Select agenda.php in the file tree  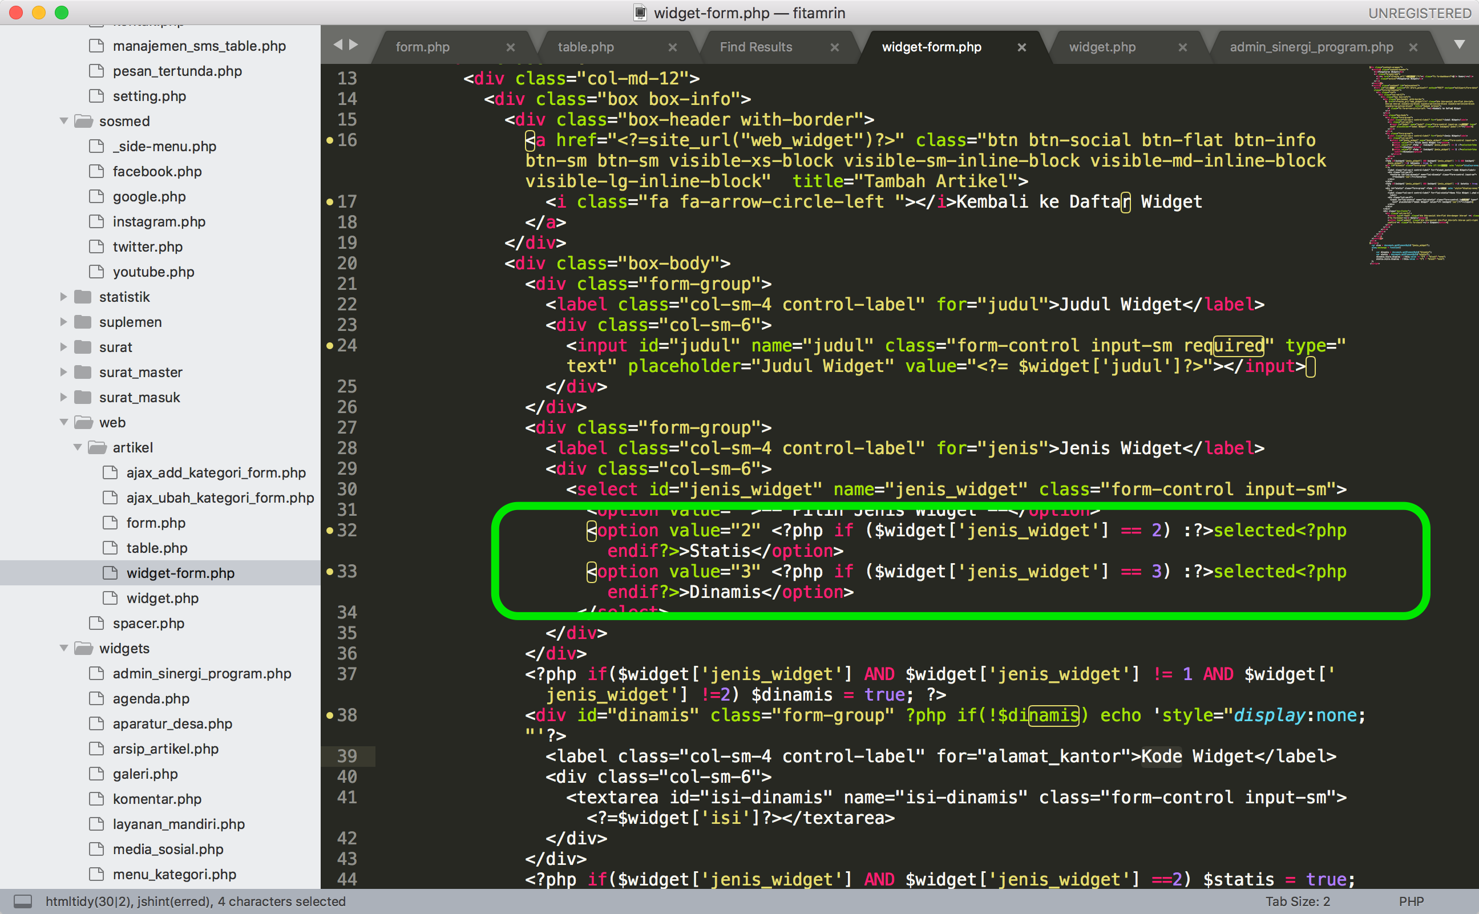[151, 698]
